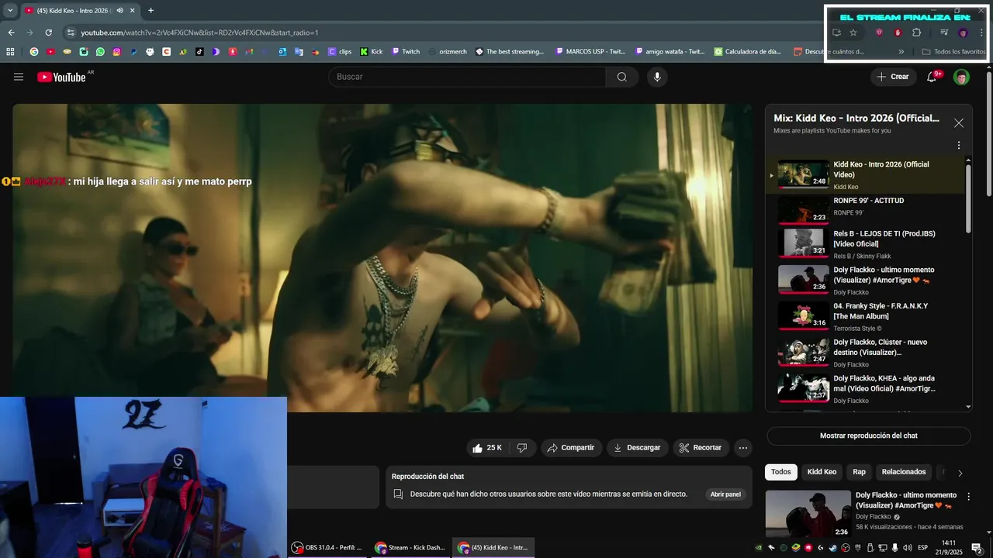Open a new browser tab

151,11
